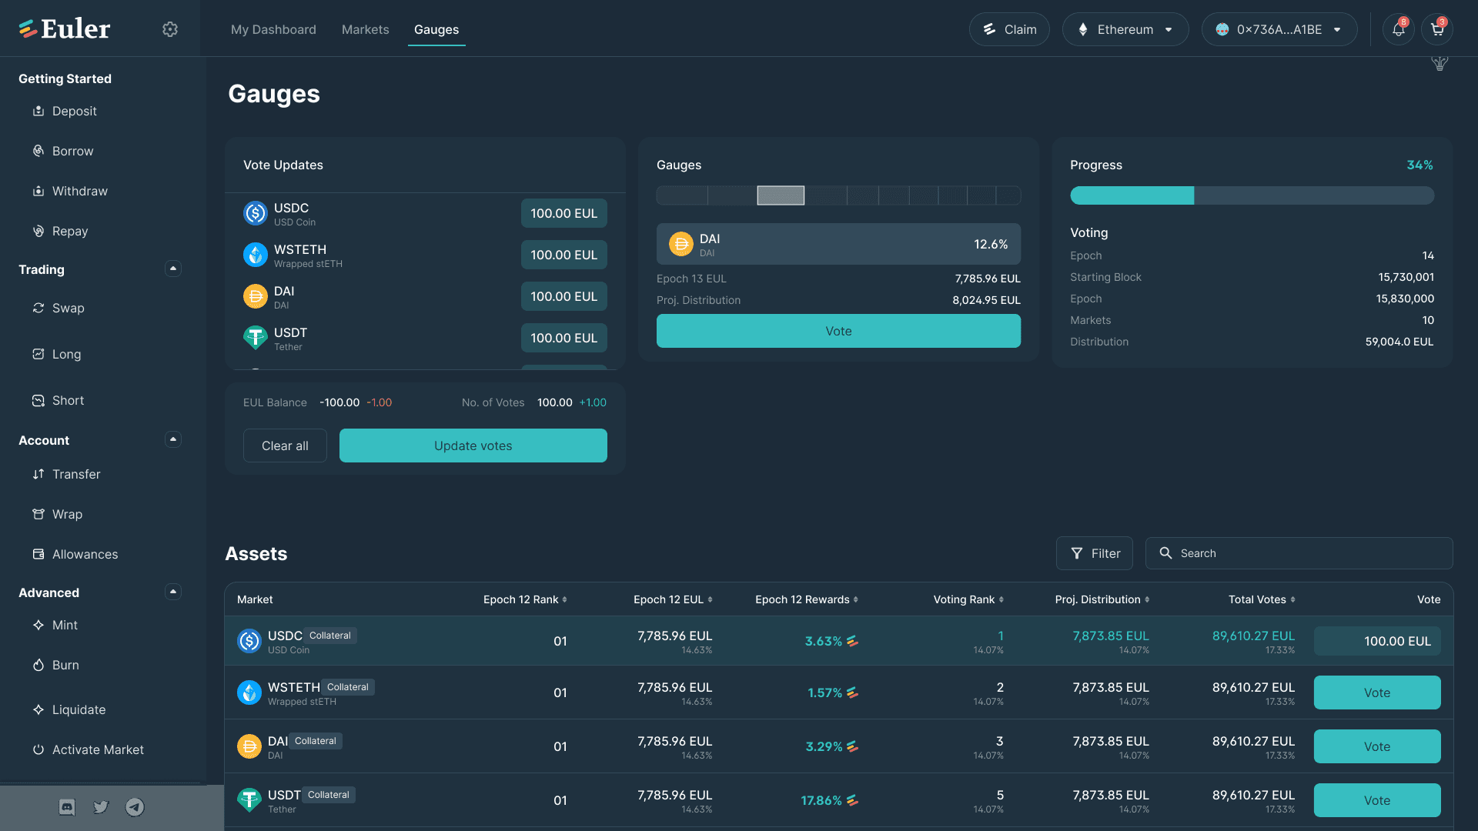
Task: Open the shopping cart icon
Action: click(1436, 29)
